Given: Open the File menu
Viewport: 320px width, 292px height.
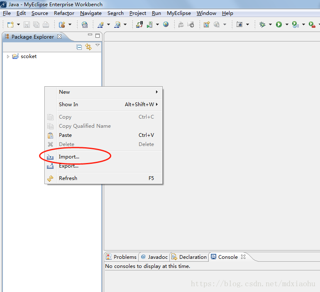Looking at the screenshot, I should pyautogui.click(x=7, y=13).
